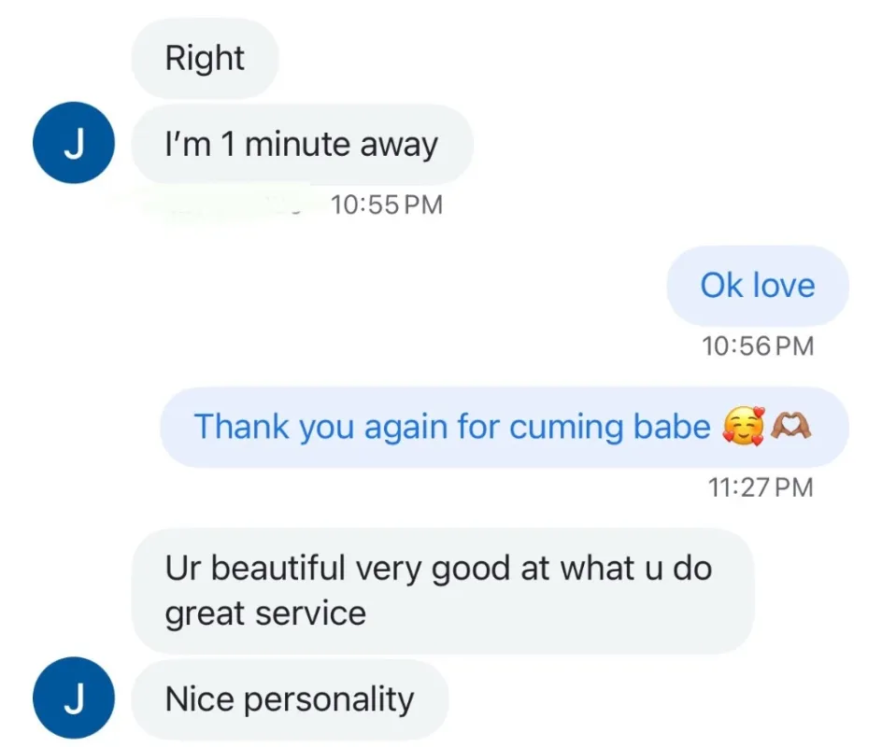This screenshot has width=882, height=747.
Task: Click the 11:27 PM timestamp
Action: 758,486
